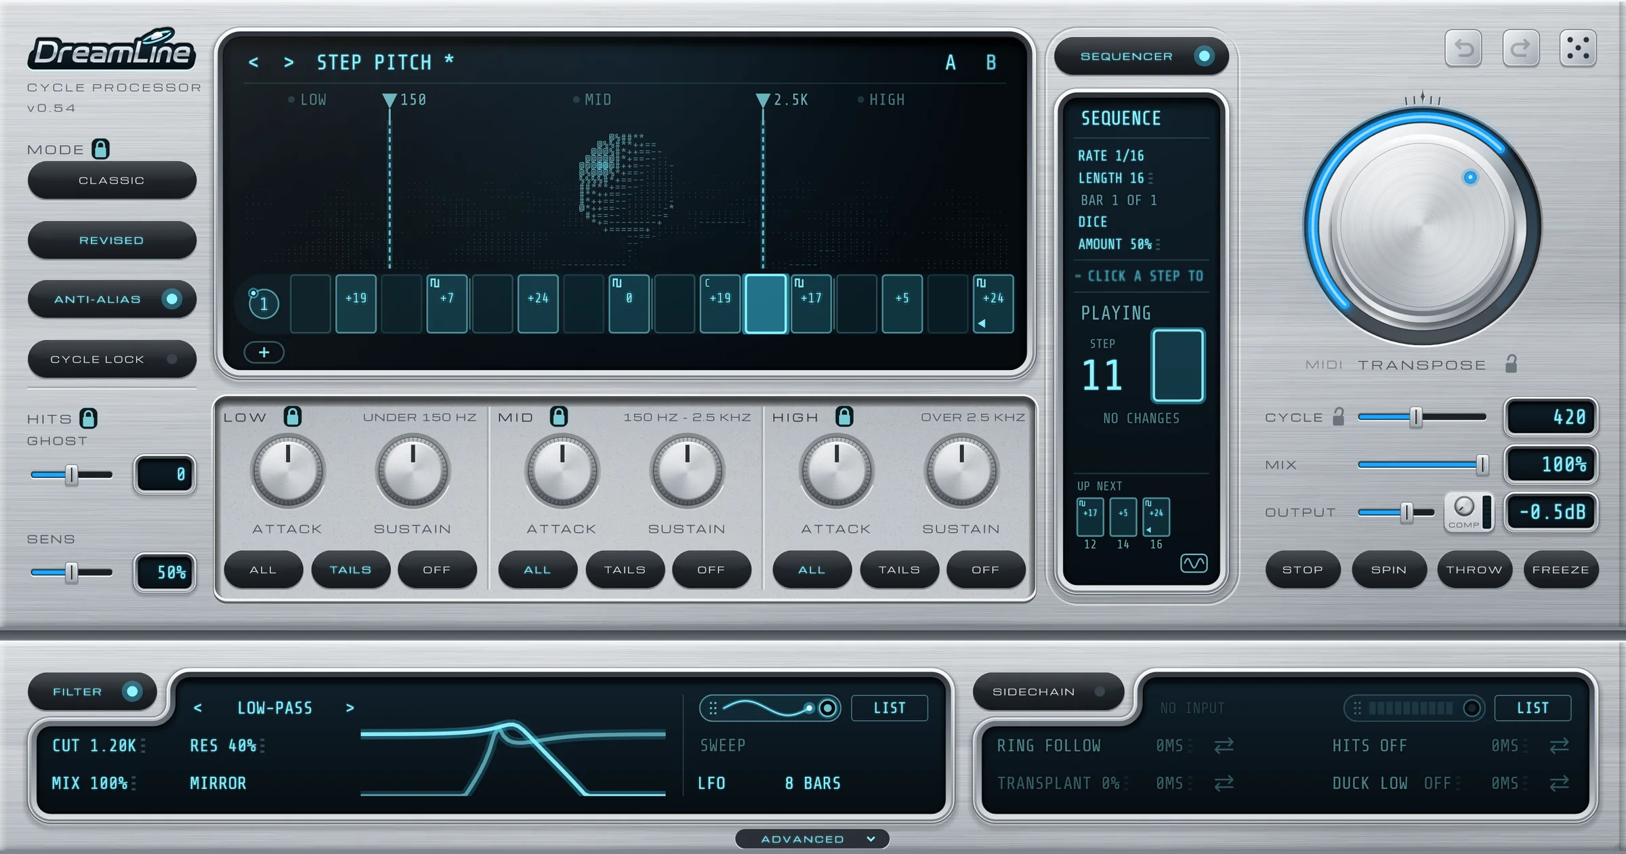Expand the ADVANCED section
This screenshot has width=1626, height=854.
pyautogui.click(x=812, y=839)
